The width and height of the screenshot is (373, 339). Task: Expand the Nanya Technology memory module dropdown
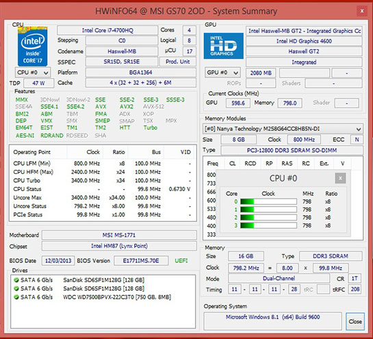(x=283, y=129)
